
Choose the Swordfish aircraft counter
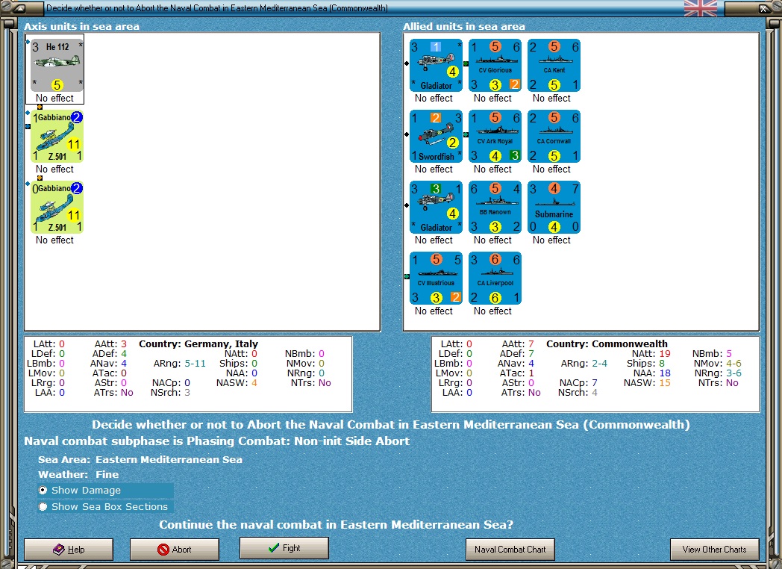click(436, 136)
